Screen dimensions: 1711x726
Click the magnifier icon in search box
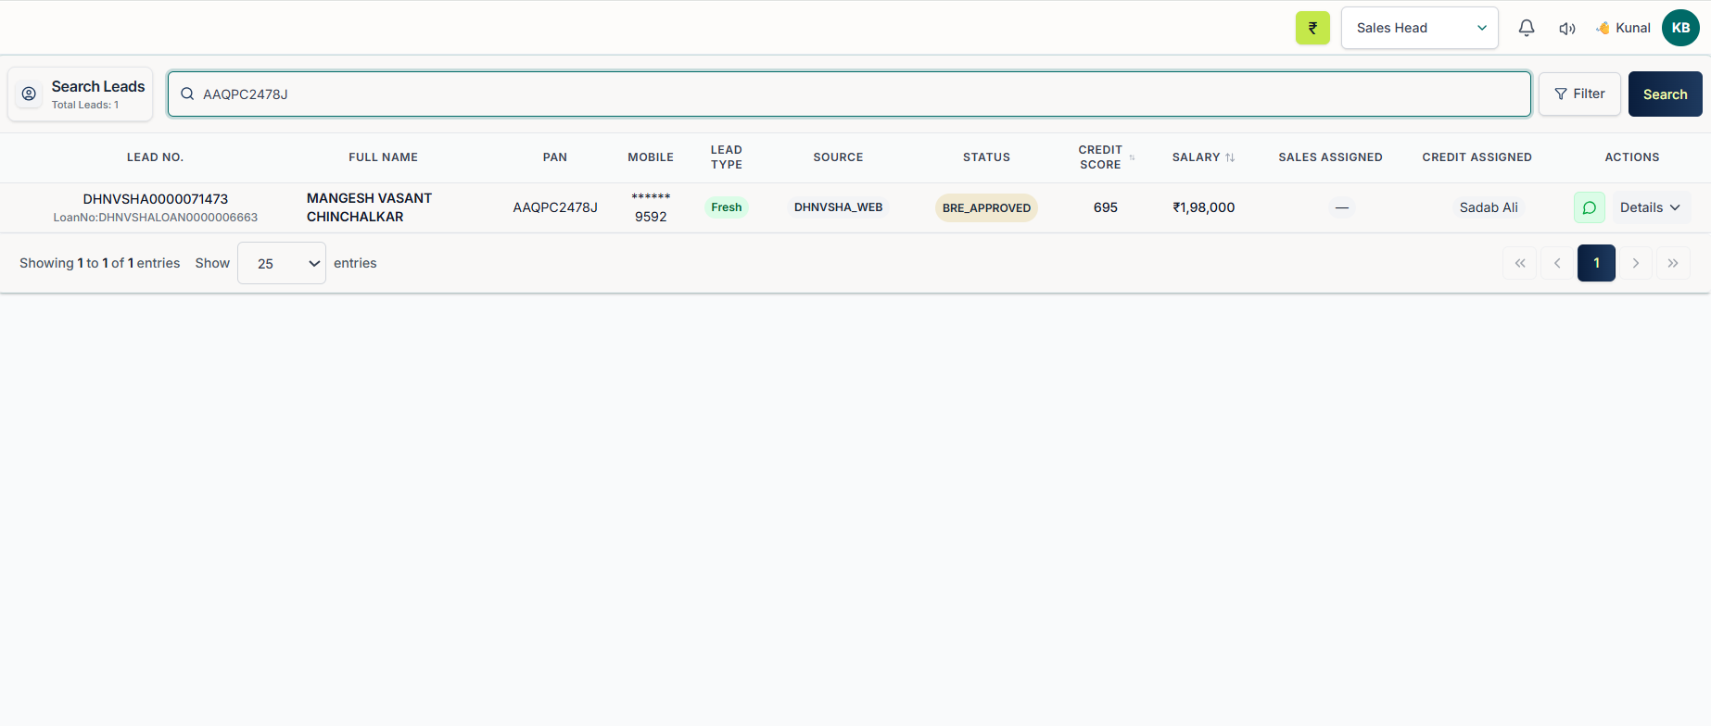pos(187,94)
